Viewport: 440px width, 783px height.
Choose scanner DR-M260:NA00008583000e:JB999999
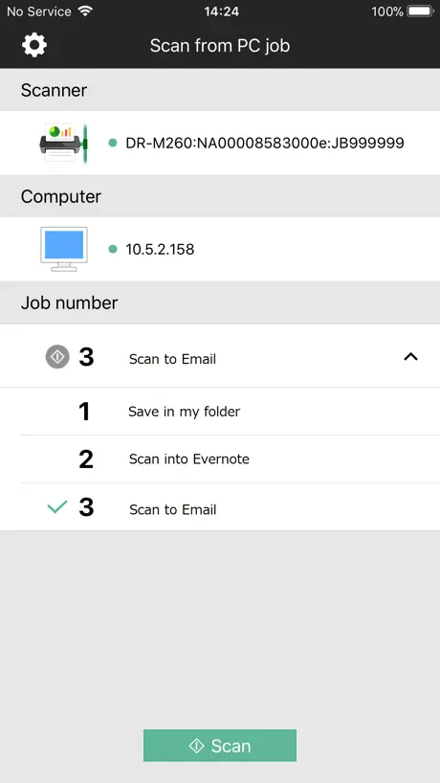(220, 143)
